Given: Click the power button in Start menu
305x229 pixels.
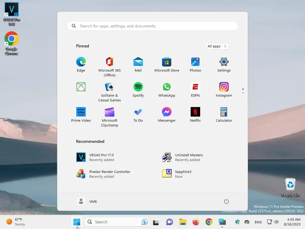Looking at the screenshot, I should point(226,201).
